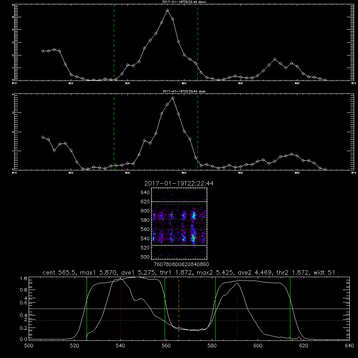Select the 'cent 565.5, max1 5.870...' statistics line
Viewport: 358px width, 358px height.
[189, 272]
